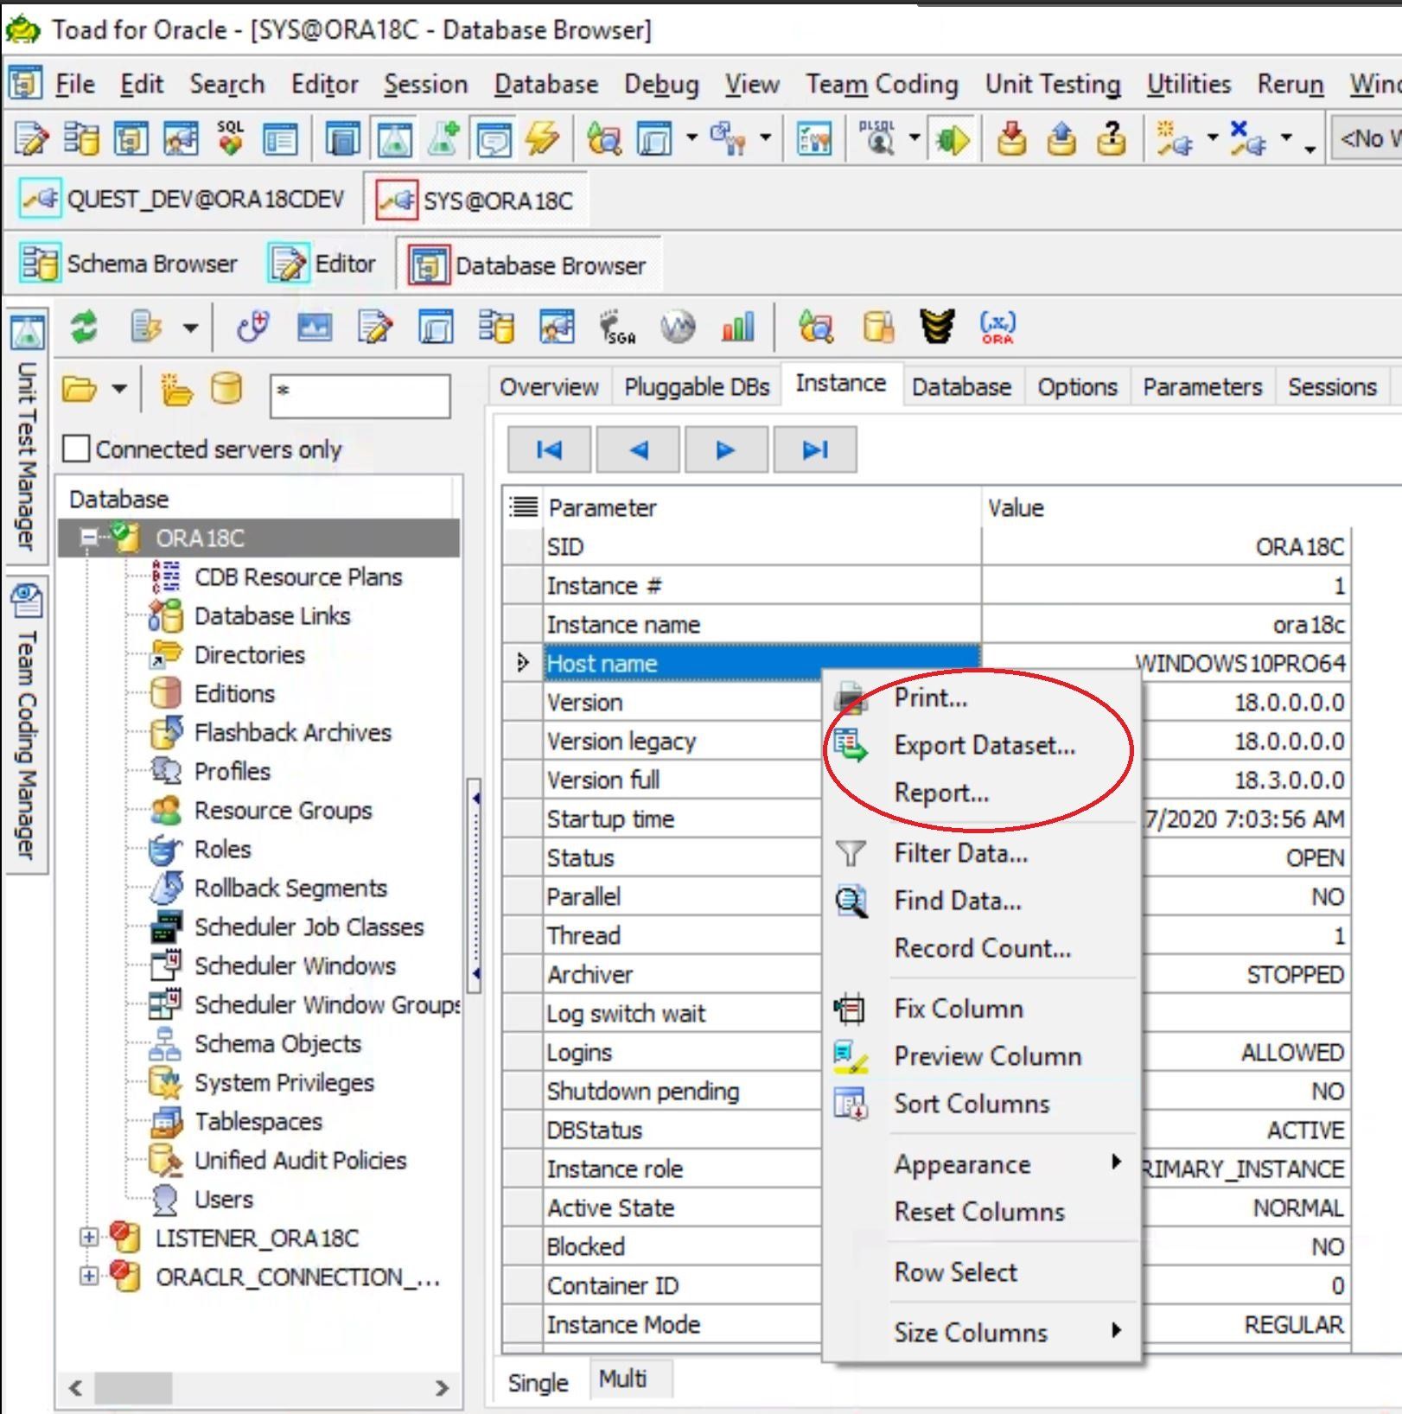Switch to the Parameters tab
The image size is (1402, 1414).
tap(1202, 386)
